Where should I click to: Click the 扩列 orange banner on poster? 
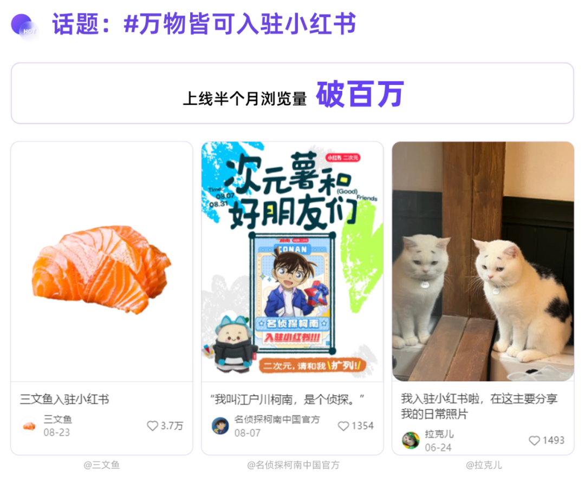pyautogui.click(x=313, y=366)
